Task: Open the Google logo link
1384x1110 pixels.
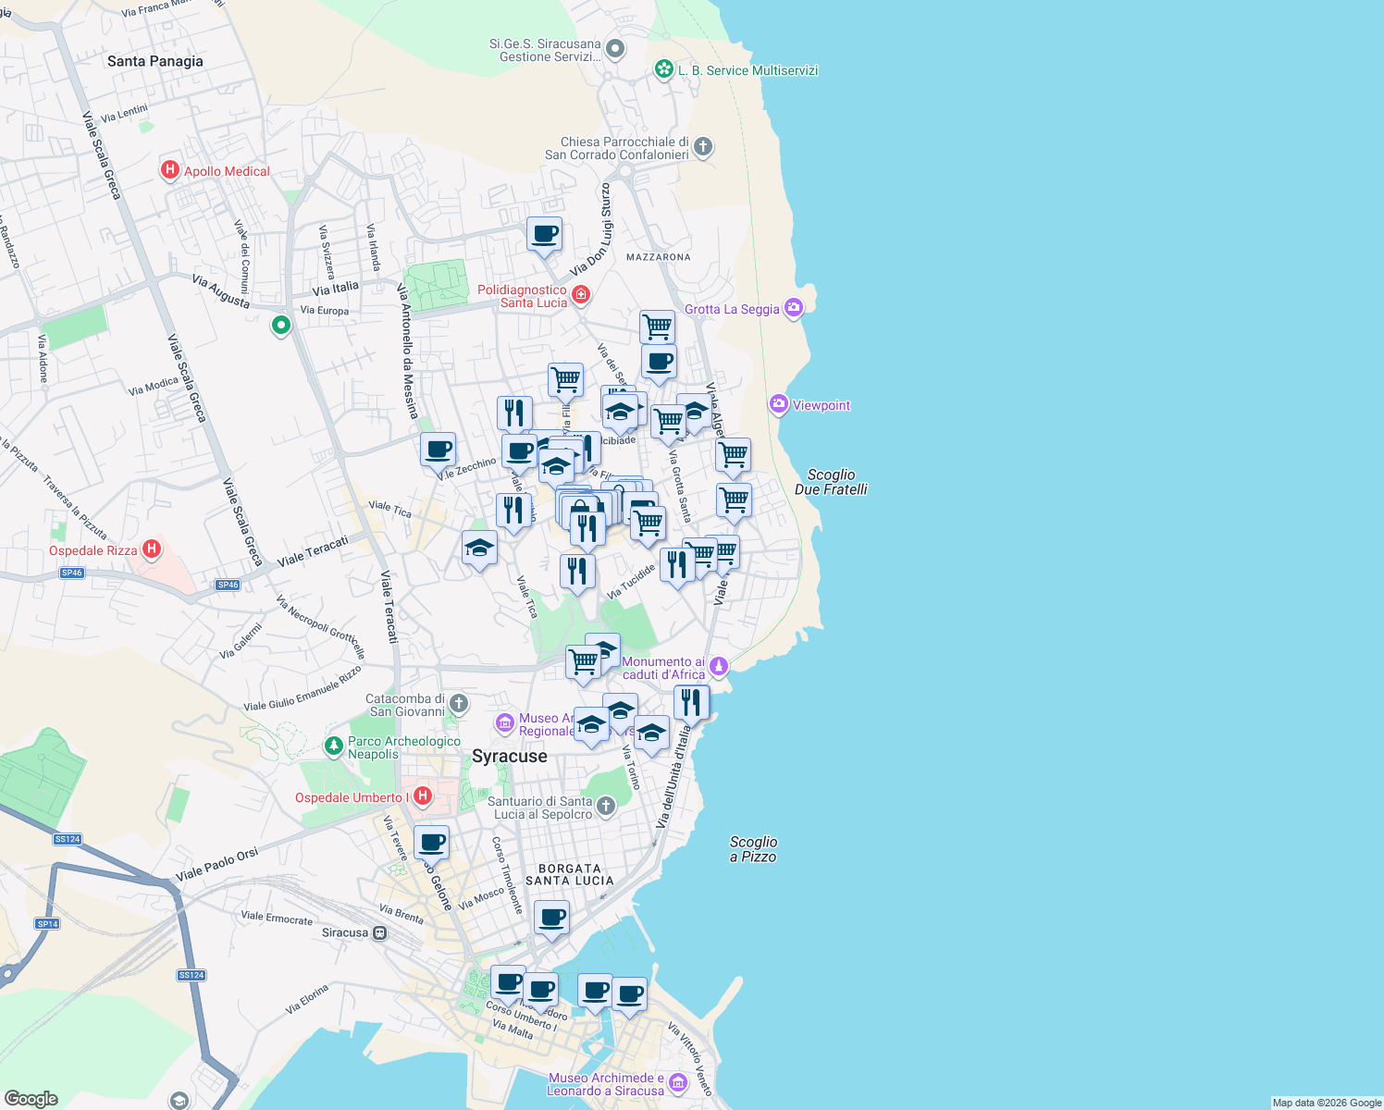Action: [x=31, y=1097]
